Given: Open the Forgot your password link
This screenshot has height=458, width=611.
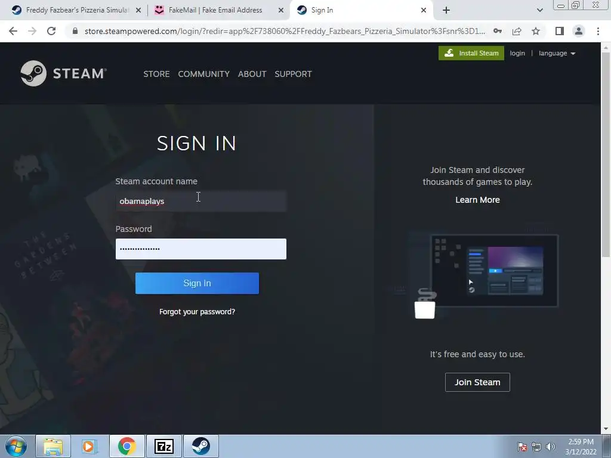Looking at the screenshot, I should click(197, 311).
